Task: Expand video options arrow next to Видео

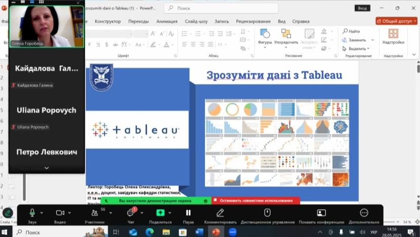Action: pyautogui.click(x=69, y=213)
